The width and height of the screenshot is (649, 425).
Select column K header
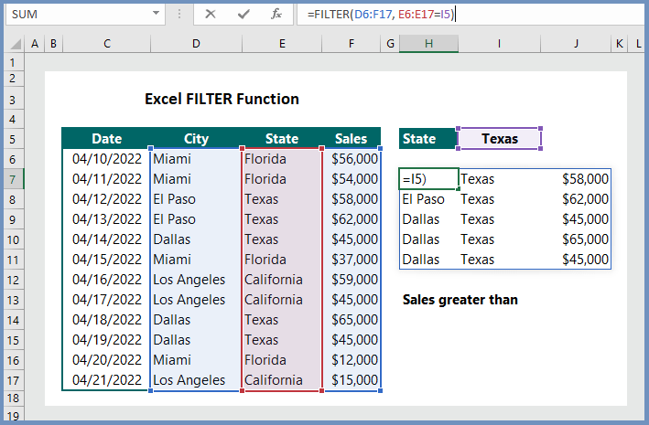coord(619,43)
